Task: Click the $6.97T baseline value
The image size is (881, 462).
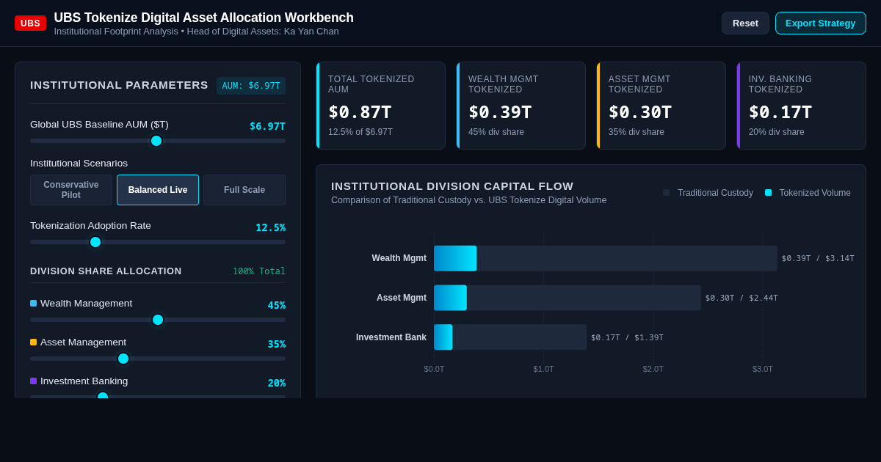Action: [x=267, y=126]
